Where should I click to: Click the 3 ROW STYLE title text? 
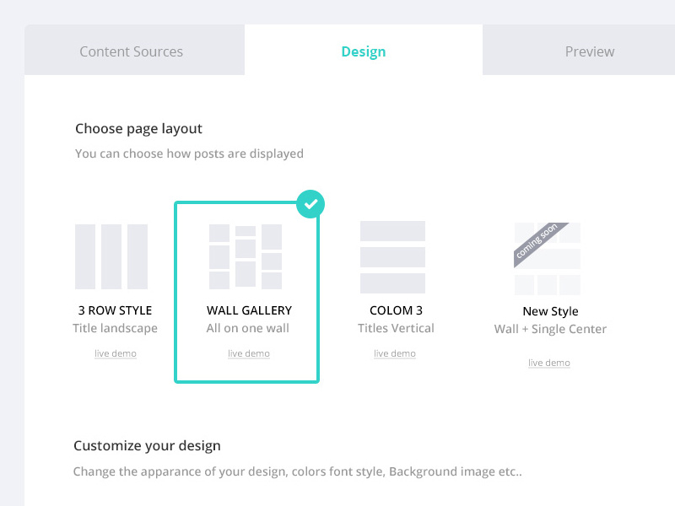point(115,310)
